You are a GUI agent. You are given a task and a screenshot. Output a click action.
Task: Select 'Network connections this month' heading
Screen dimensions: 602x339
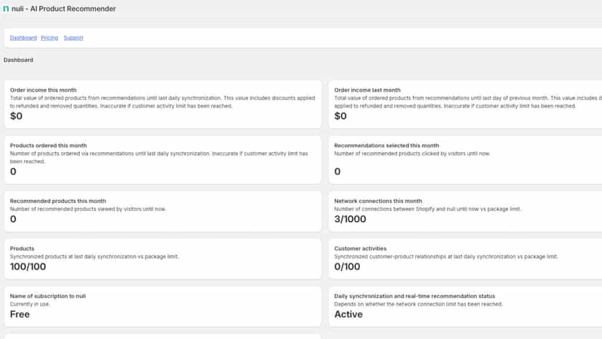tap(378, 201)
